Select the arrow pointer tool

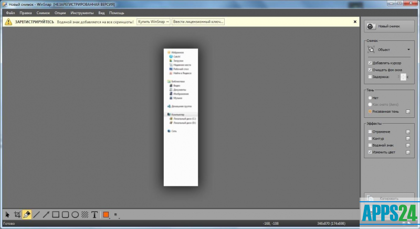click(x=7, y=214)
